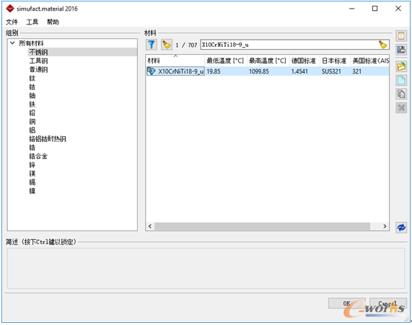Sort by the 材料 column header
The height and width of the screenshot is (325, 412).
click(x=175, y=61)
